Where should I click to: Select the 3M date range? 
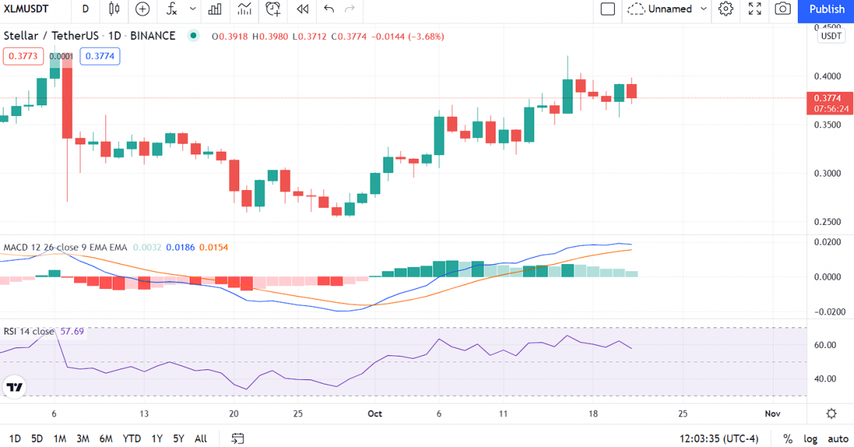(83, 438)
